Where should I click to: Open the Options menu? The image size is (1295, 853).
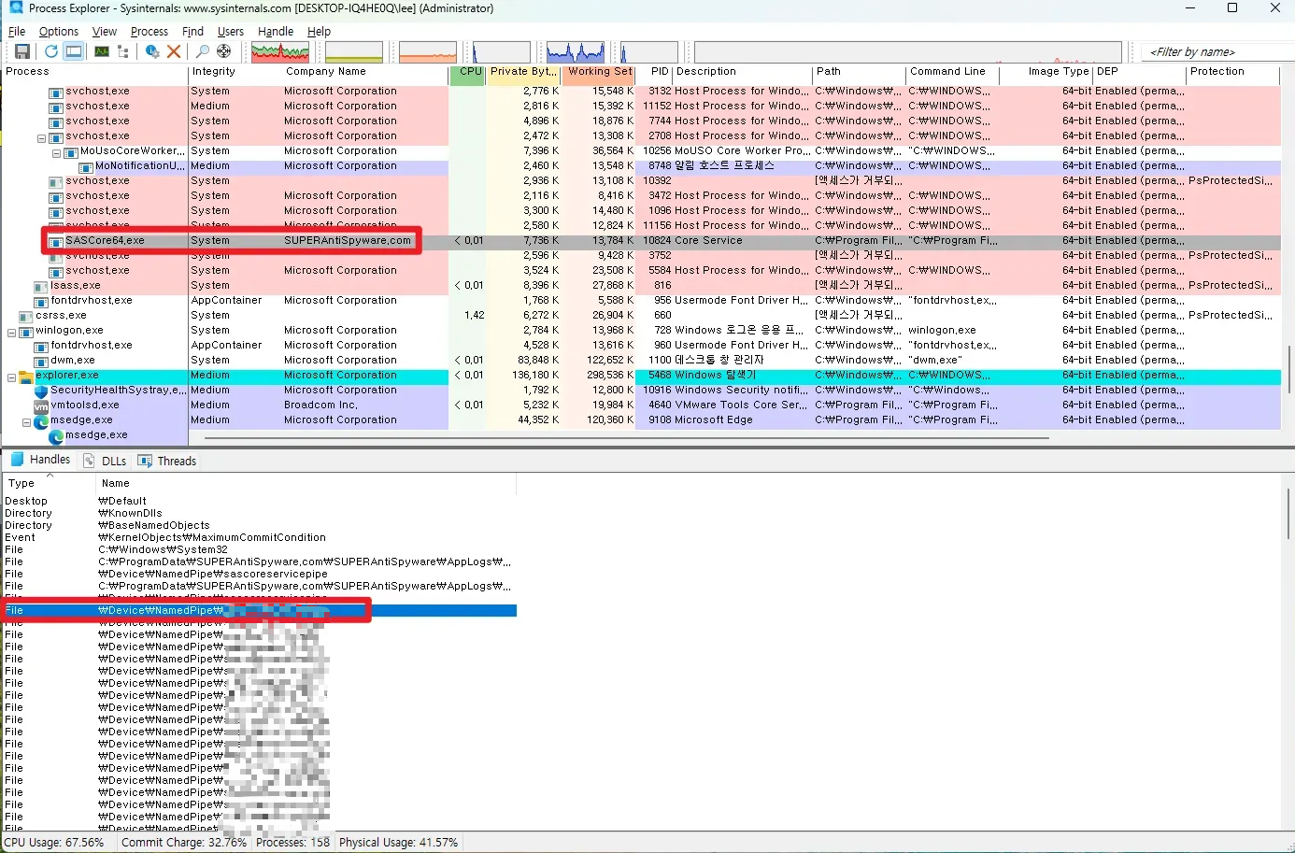(58, 31)
